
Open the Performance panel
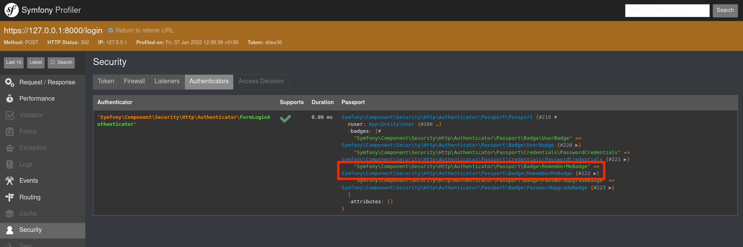pyautogui.click(x=43, y=99)
